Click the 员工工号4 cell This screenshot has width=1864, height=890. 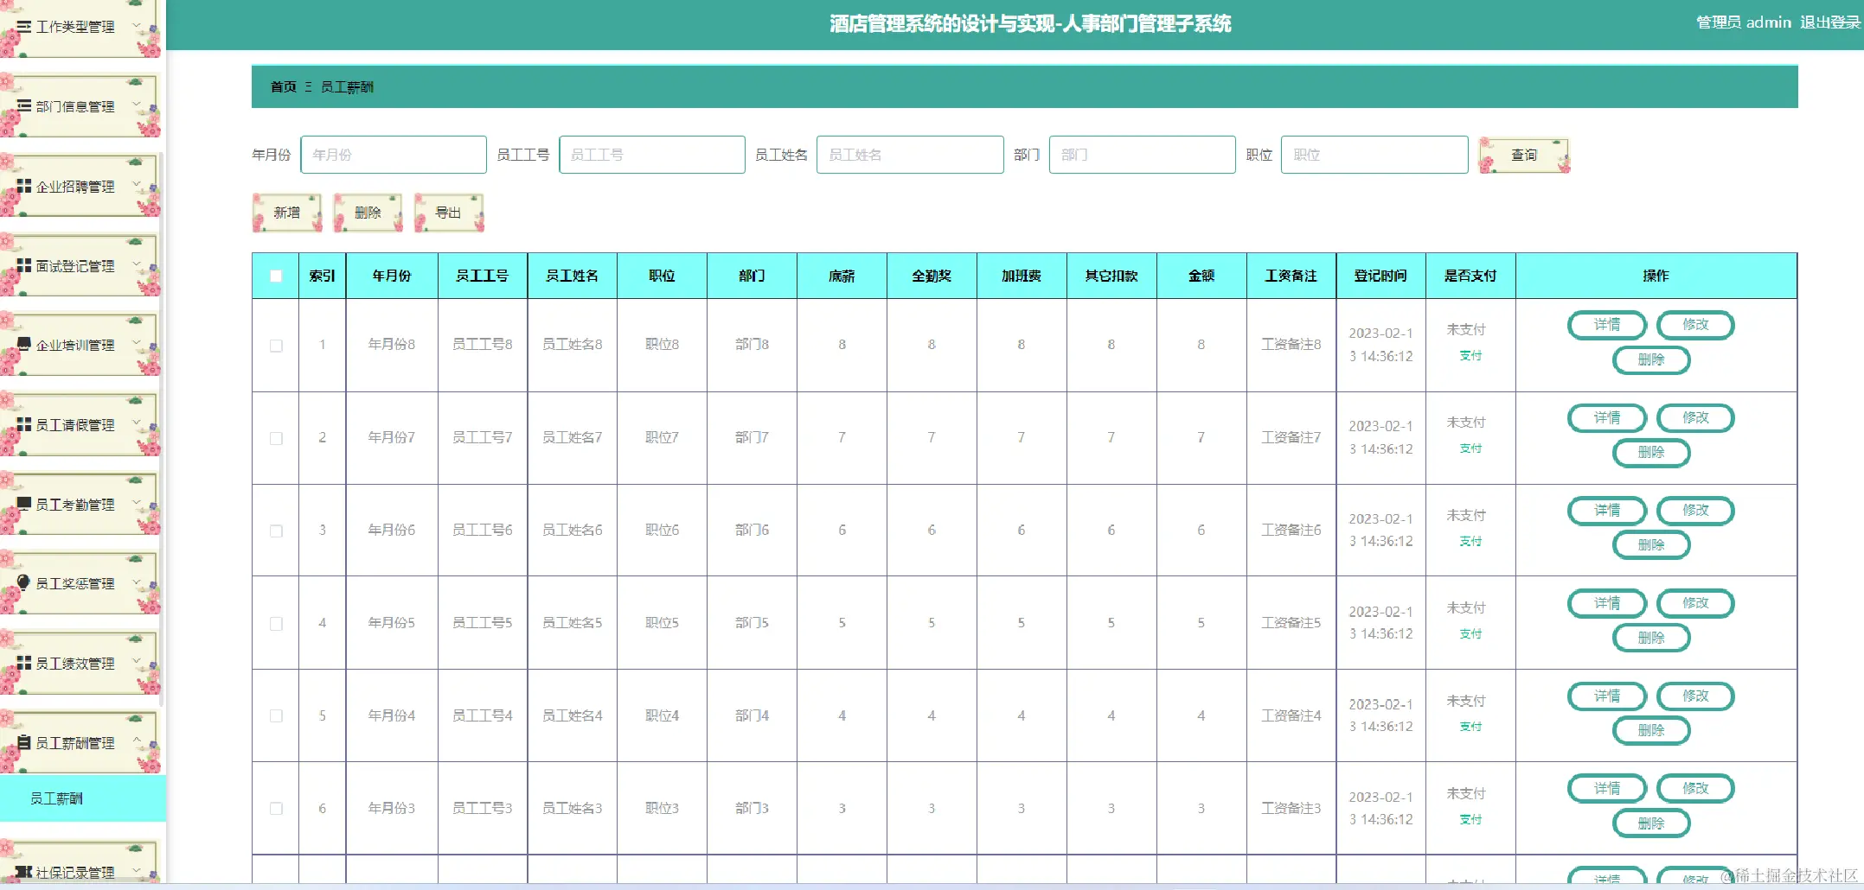point(483,715)
